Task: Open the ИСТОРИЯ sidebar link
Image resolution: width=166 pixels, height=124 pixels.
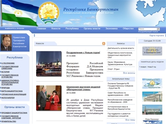Action: [5, 72]
